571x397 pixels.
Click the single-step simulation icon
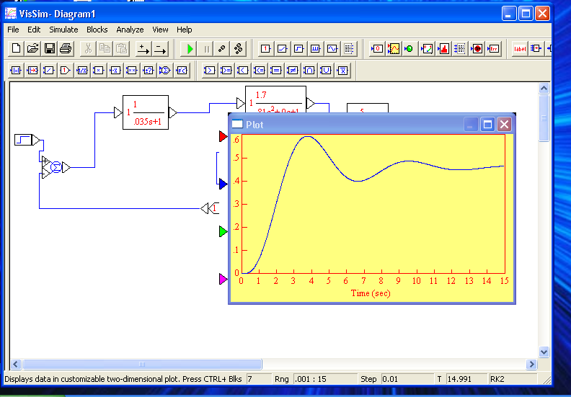pyautogui.click(x=222, y=49)
